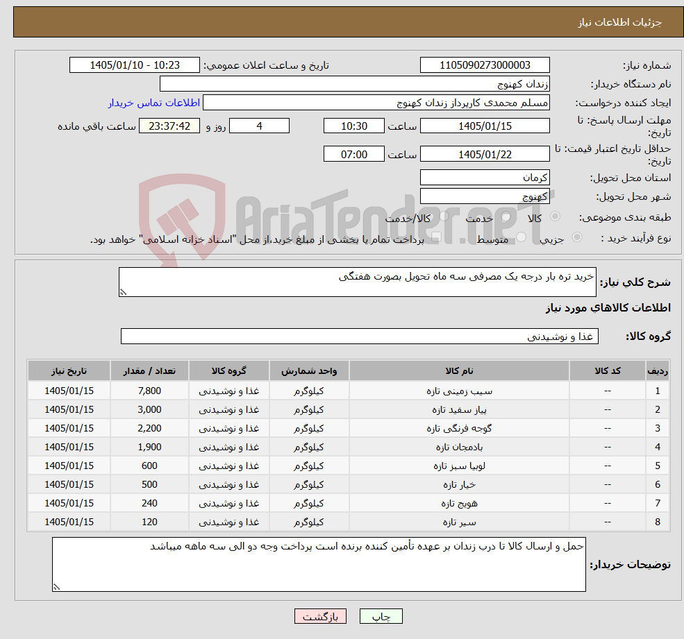Click the buyer organization field زندان کهنوج

click(x=355, y=84)
